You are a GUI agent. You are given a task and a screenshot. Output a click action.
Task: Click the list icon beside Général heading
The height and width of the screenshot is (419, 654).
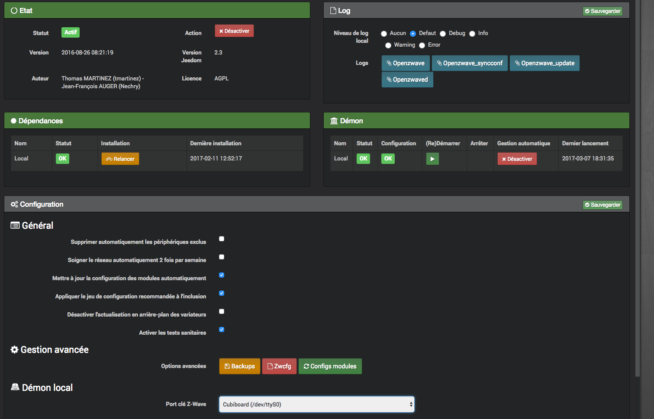15,225
